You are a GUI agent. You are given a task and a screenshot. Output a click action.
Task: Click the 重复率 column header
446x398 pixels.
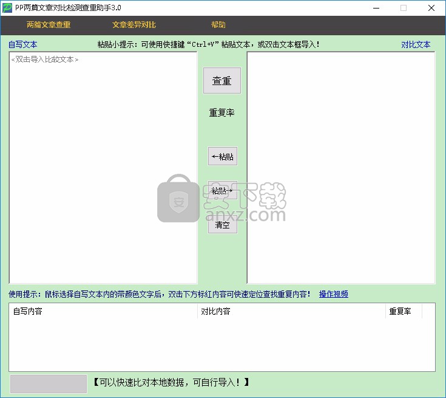[404, 311]
